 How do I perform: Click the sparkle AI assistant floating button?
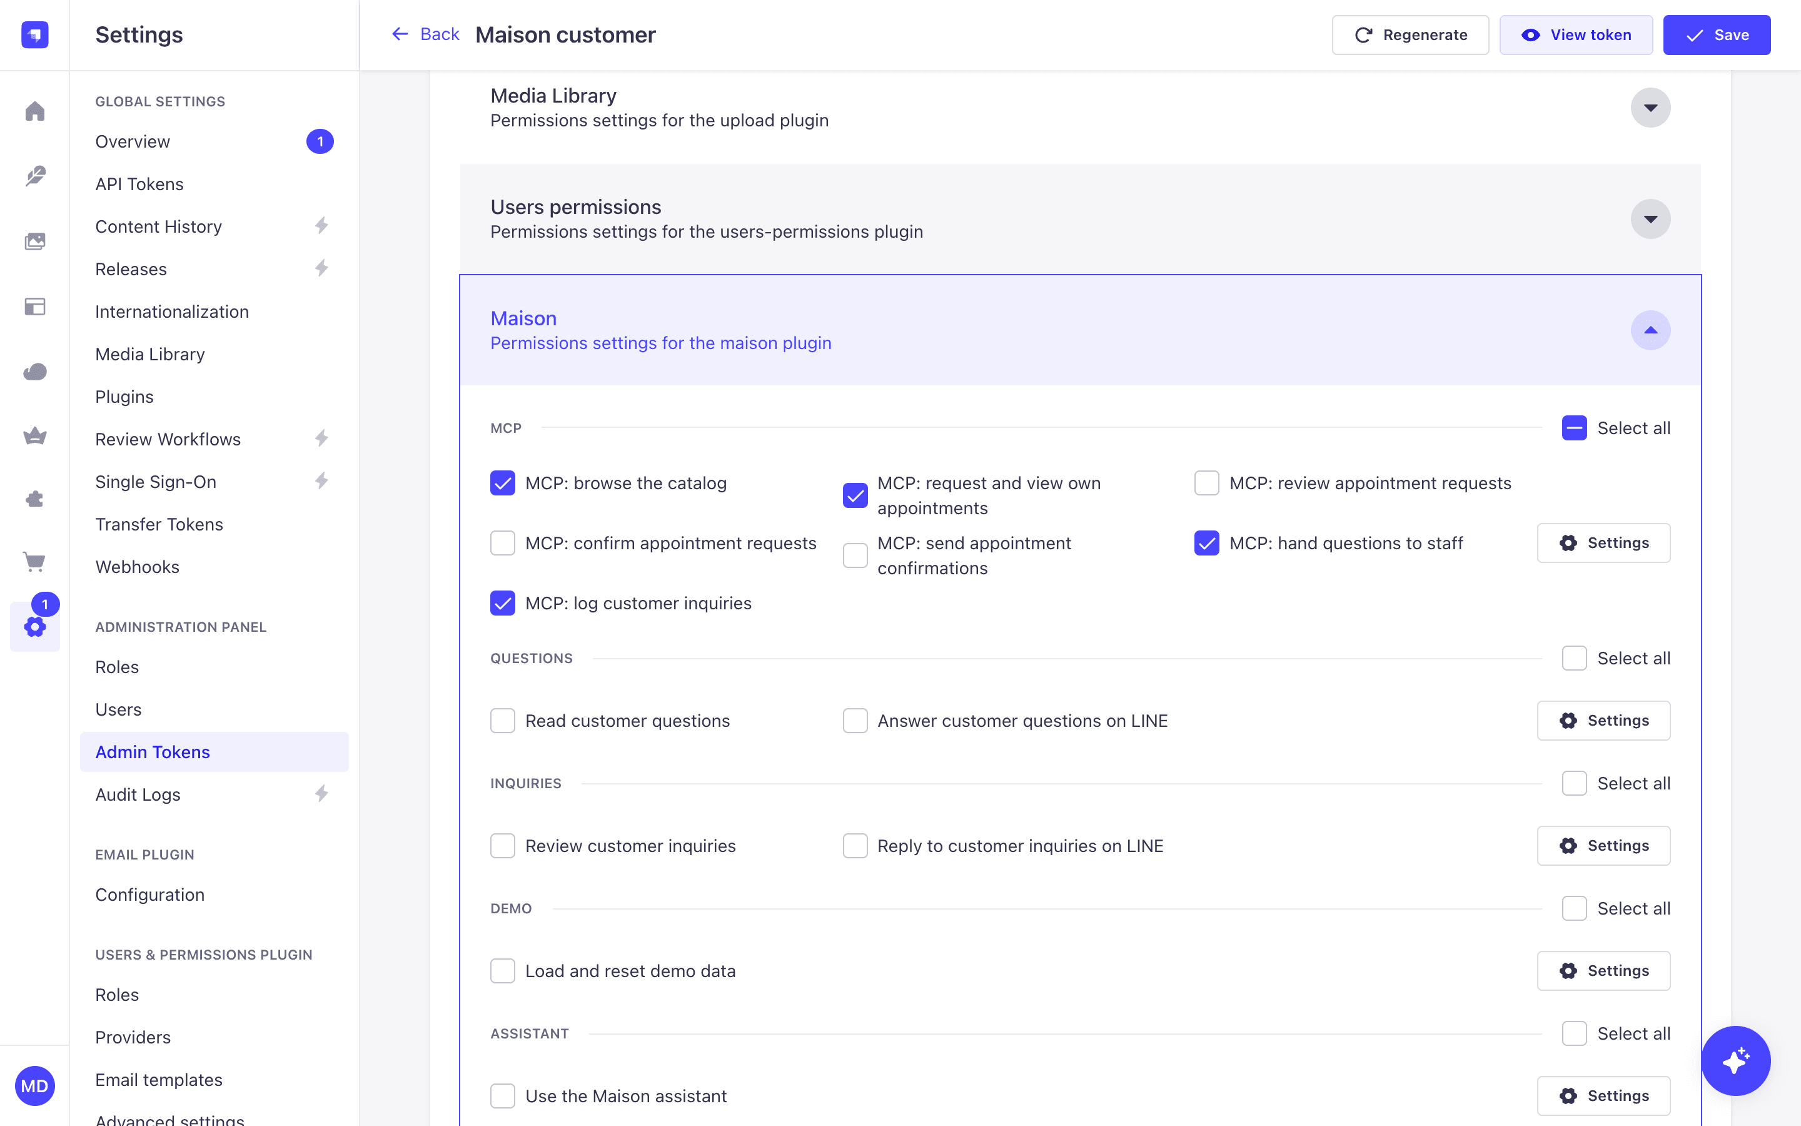point(1735,1060)
